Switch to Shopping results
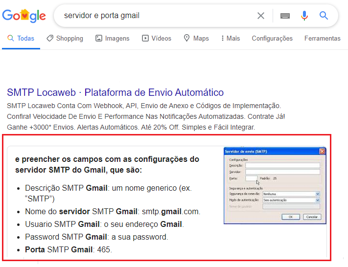The image size is (348, 267). tap(65, 38)
